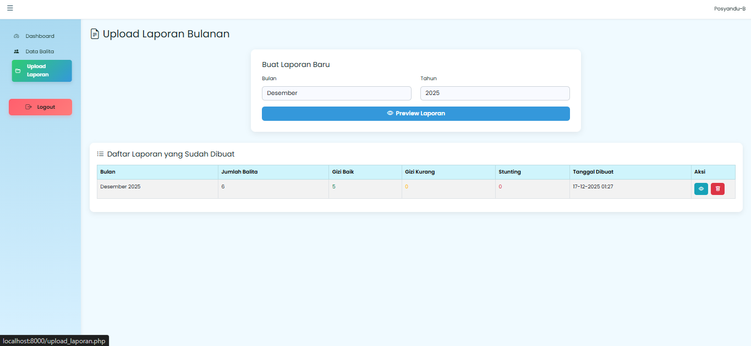This screenshot has height=346, width=751.
Task: Click the Posyandu-B label in header
Action: pyautogui.click(x=730, y=8)
